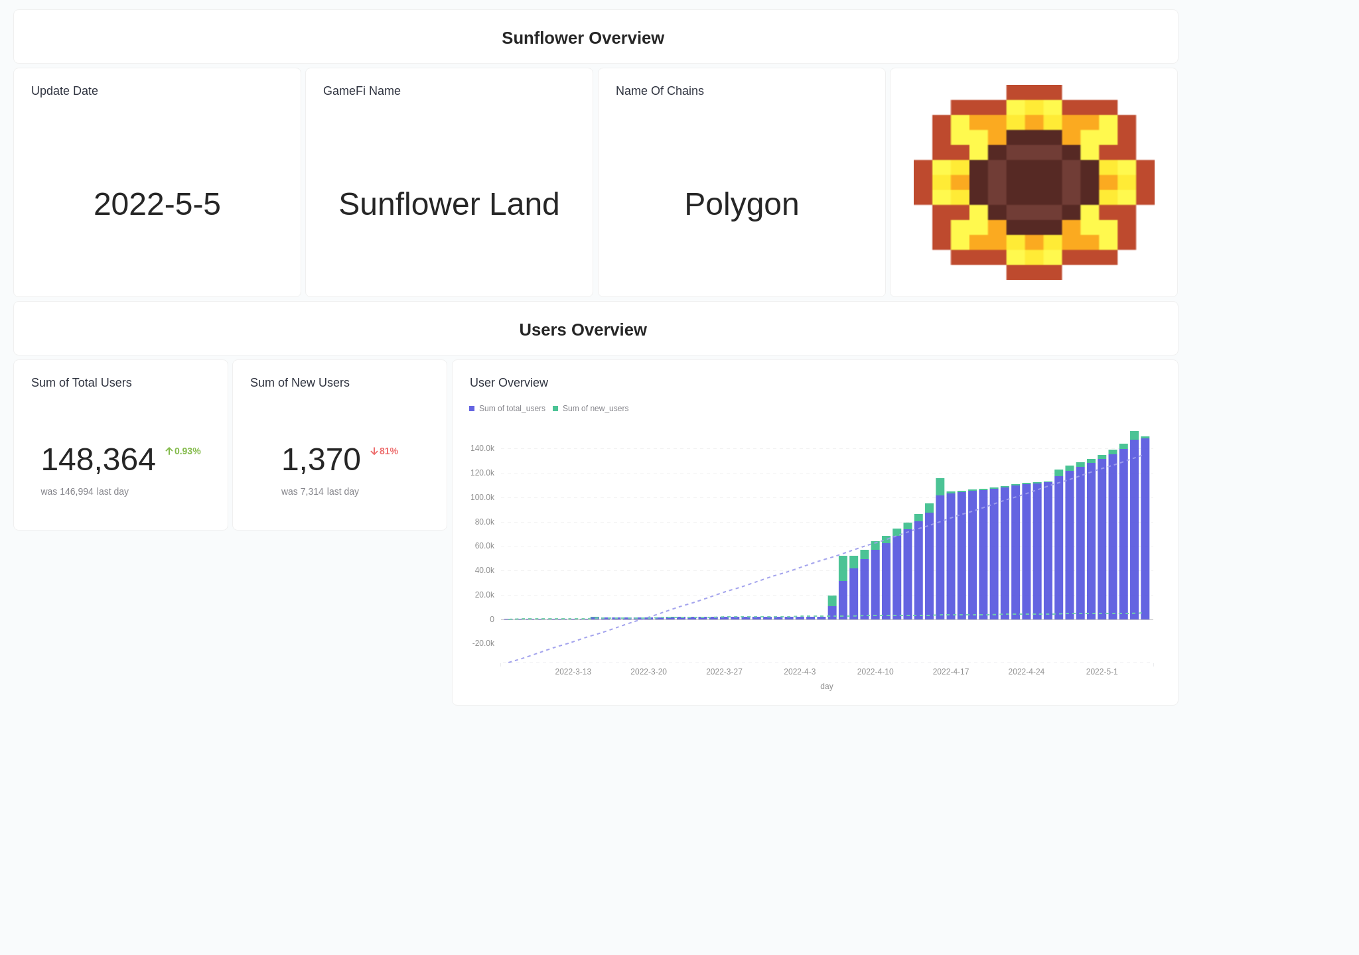Click the 'day' x-axis title
This screenshot has height=955, width=1359.
click(827, 686)
